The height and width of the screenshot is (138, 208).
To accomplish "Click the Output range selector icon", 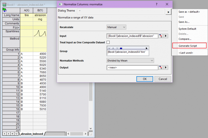I will (161, 68).
